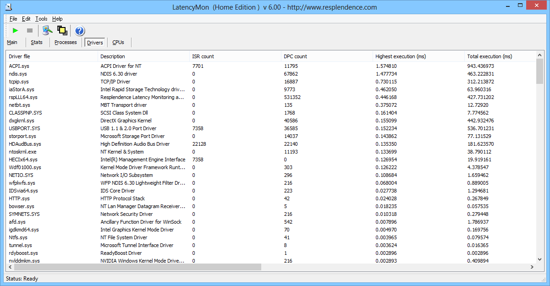The height and width of the screenshot is (286, 550).
Task: Click the LatencyMon app icon in title bar
Action: (x=9, y=7)
